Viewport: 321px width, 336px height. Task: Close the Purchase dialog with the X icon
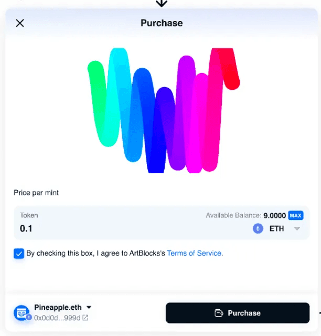(x=20, y=23)
